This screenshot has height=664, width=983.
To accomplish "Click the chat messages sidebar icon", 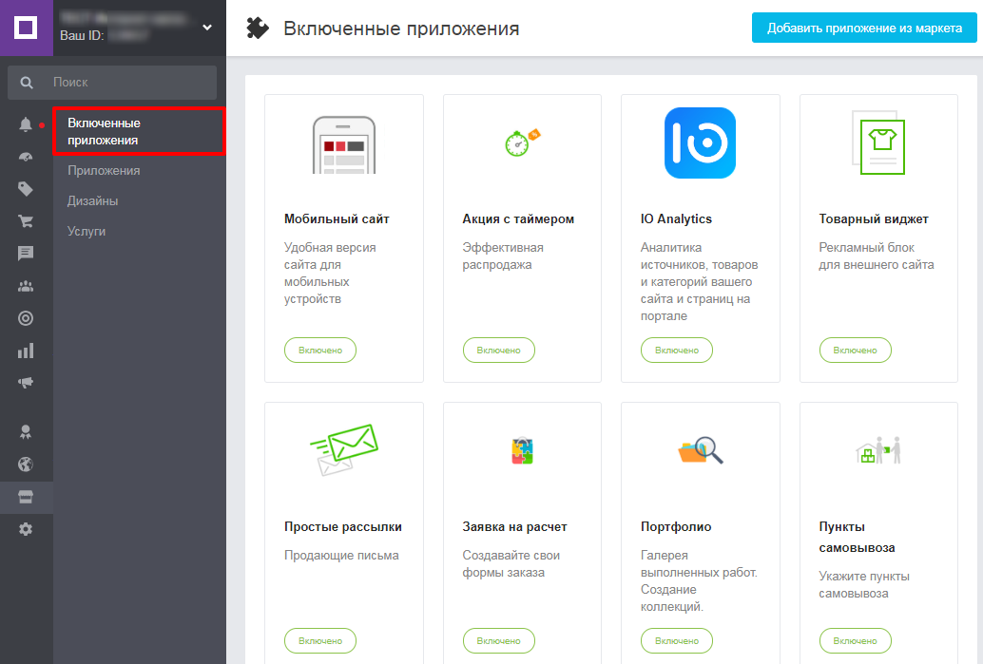I will pos(26,254).
